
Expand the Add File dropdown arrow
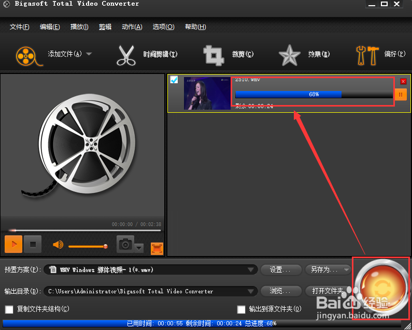click(x=89, y=54)
